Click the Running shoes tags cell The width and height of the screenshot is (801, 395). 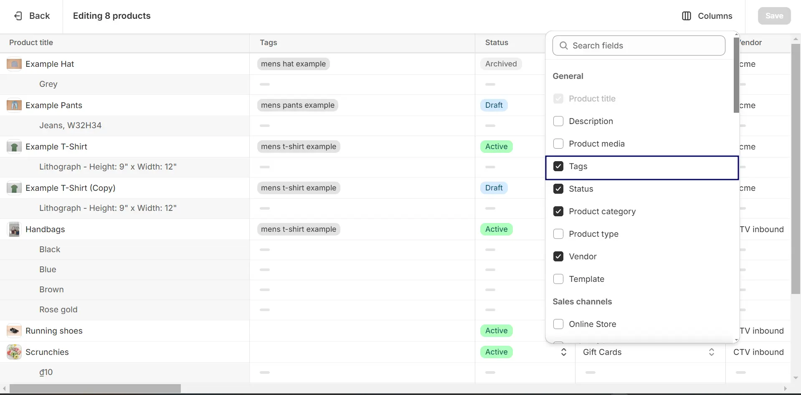tap(362, 331)
